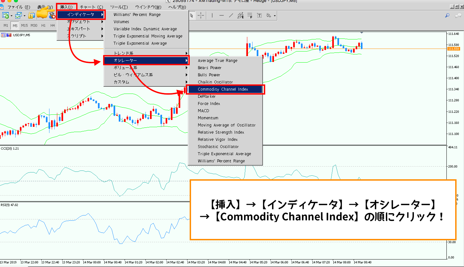Viewport: 464px width, 267px height.
Task: Select Relative Strength Index in oscillator list
Action: pos(221,132)
